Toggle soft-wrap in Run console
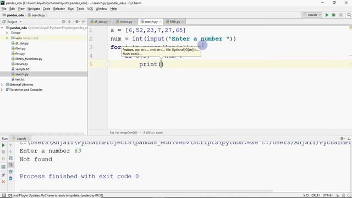 click(x=10, y=158)
